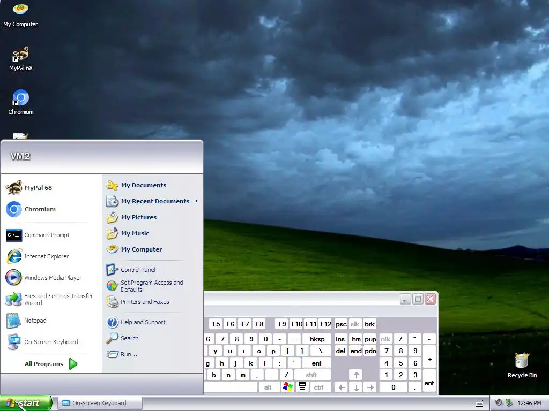Click the backslash key on keyboard

pos(321,351)
